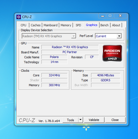The width and height of the screenshot is (138, 139).
Task: Click the Validate button
Action: pyautogui.click(x=94, y=120)
